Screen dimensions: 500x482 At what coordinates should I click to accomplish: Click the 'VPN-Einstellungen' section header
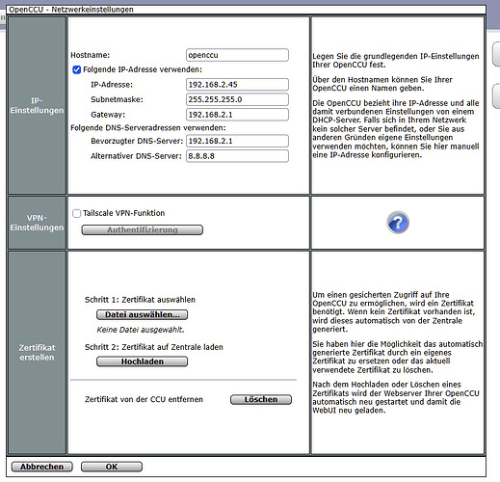(37, 223)
